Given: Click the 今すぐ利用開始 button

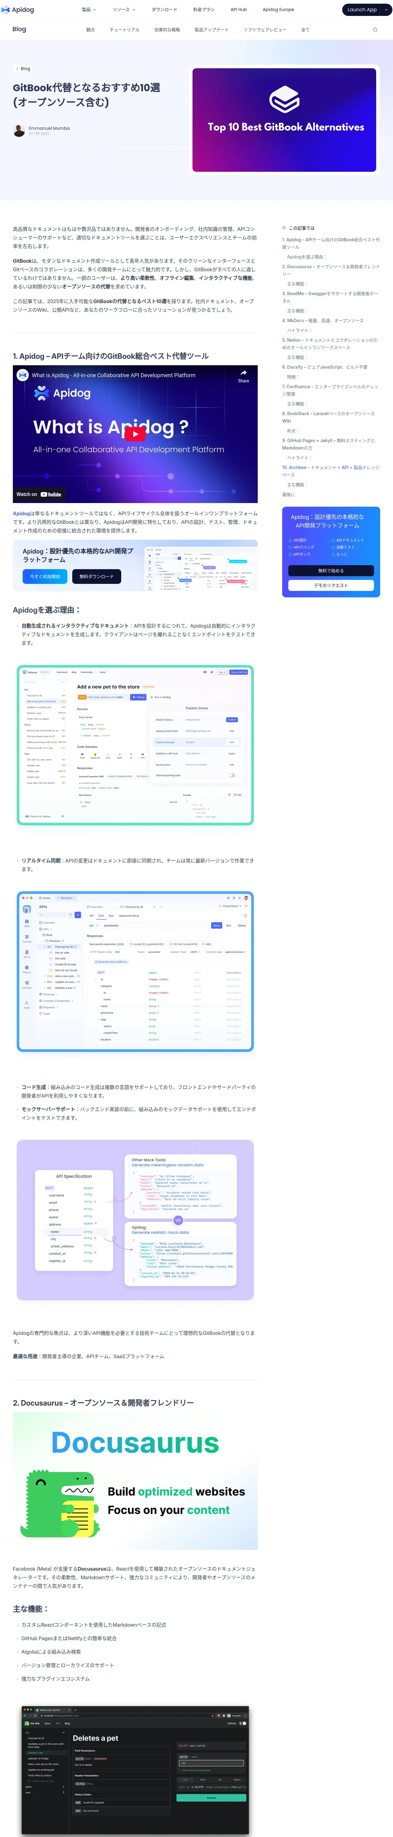Looking at the screenshot, I should 45,576.
